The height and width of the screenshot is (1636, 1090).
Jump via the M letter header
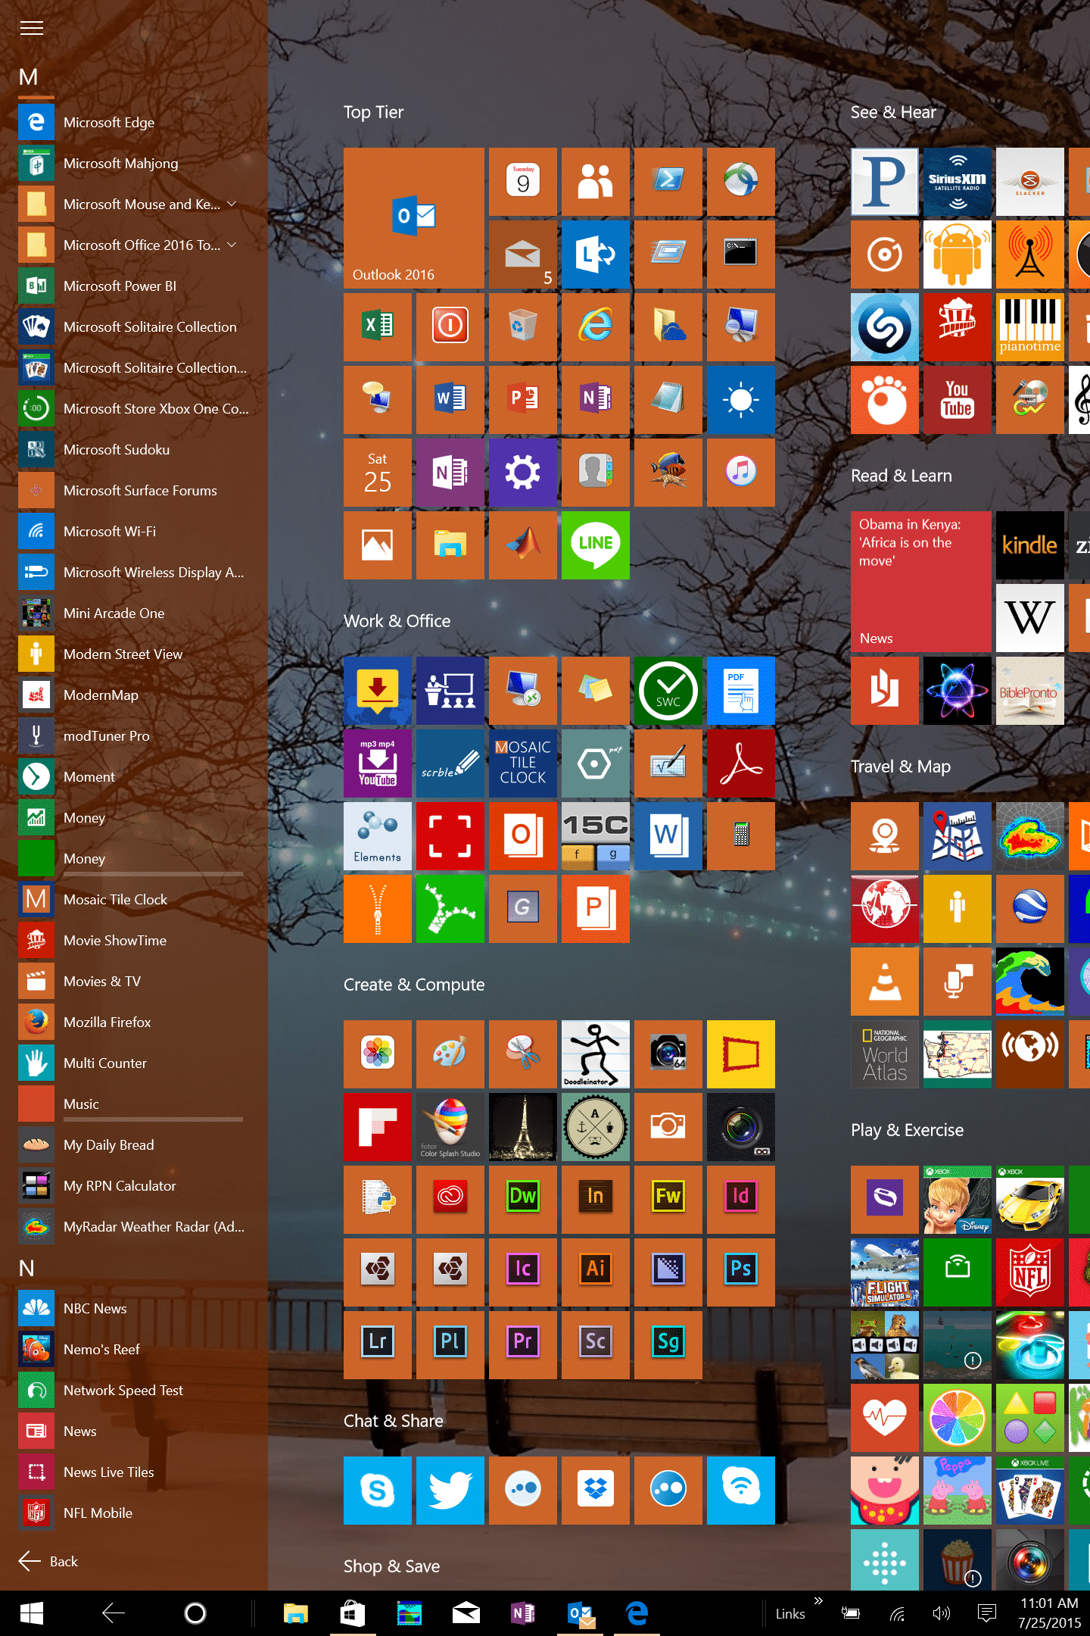[x=29, y=77]
